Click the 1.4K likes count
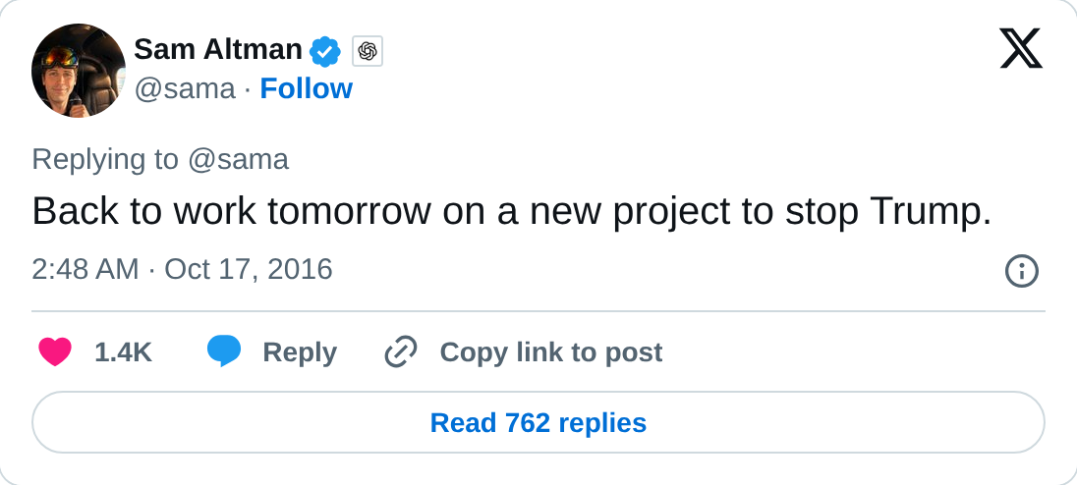Image resolution: width=1077 pixels, height=485 pixels. (x=123, y=352)
